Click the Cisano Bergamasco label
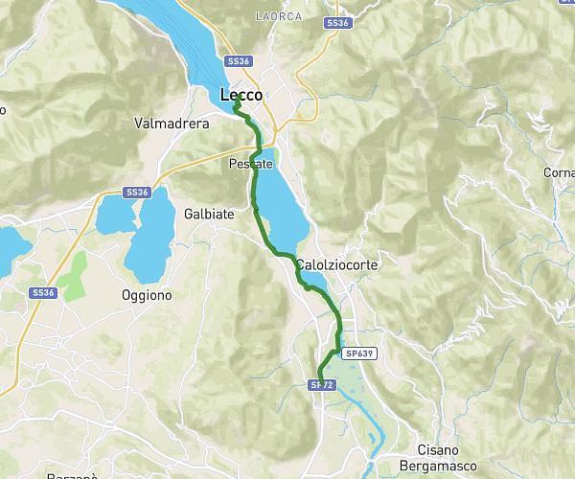The height and width of the screenshot is (479, 575). click(438, 458)
